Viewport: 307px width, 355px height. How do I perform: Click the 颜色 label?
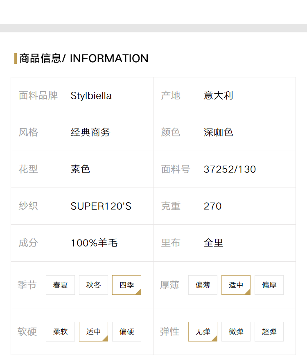tap(171, 132)
